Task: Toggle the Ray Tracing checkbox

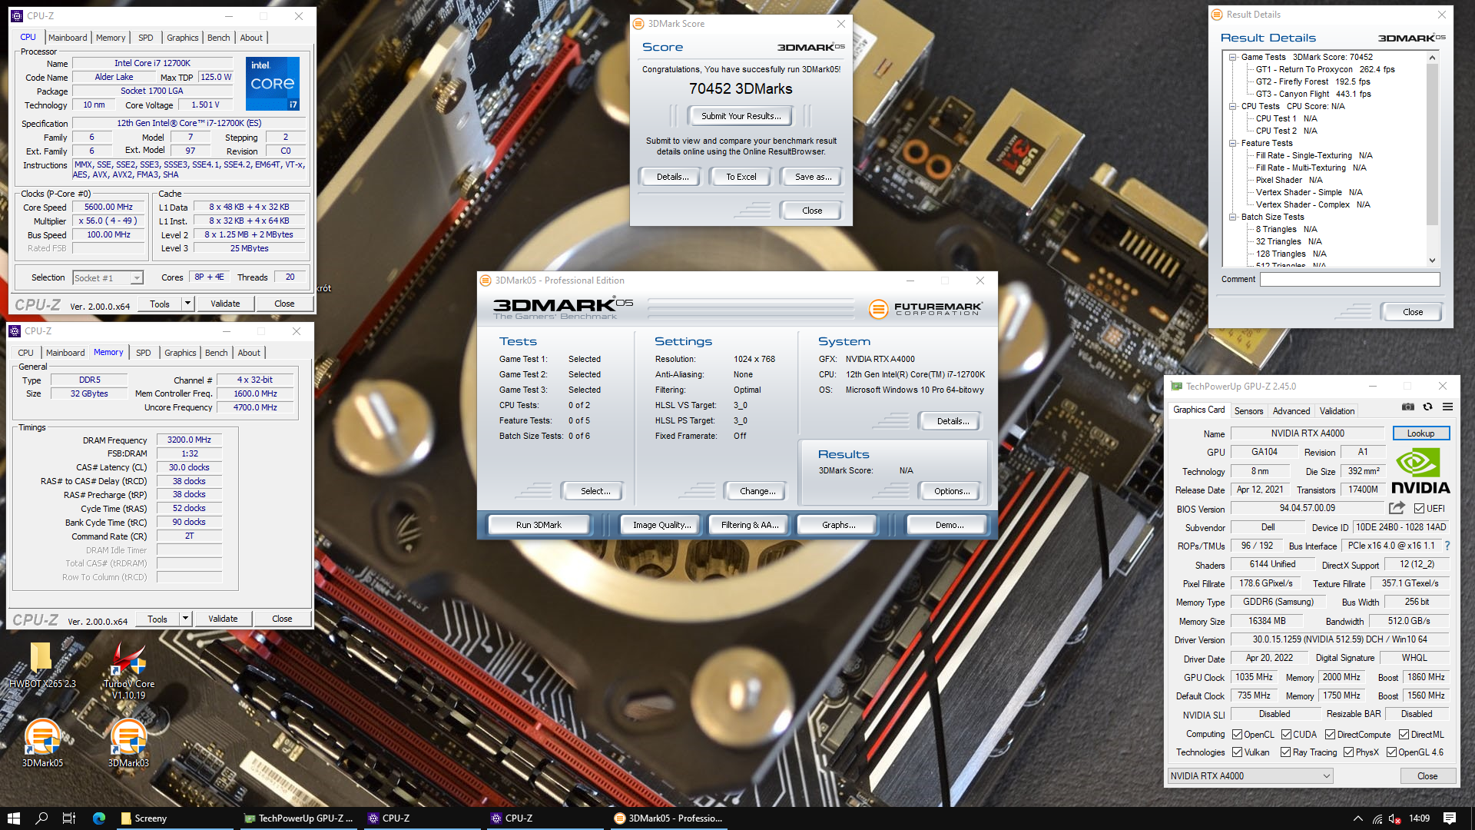Action: click(x=1285, y=752)
